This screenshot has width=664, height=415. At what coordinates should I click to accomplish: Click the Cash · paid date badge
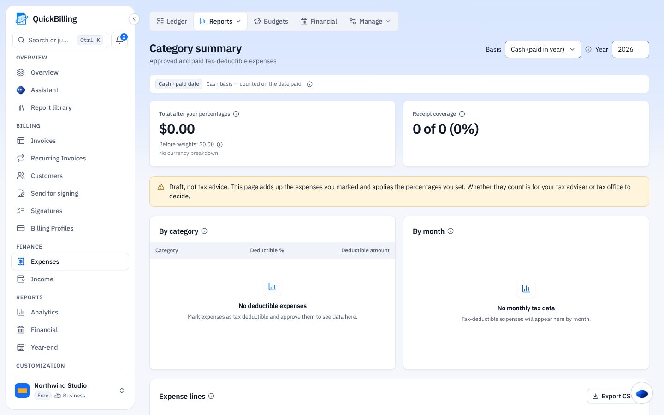(x=179, y=84)
